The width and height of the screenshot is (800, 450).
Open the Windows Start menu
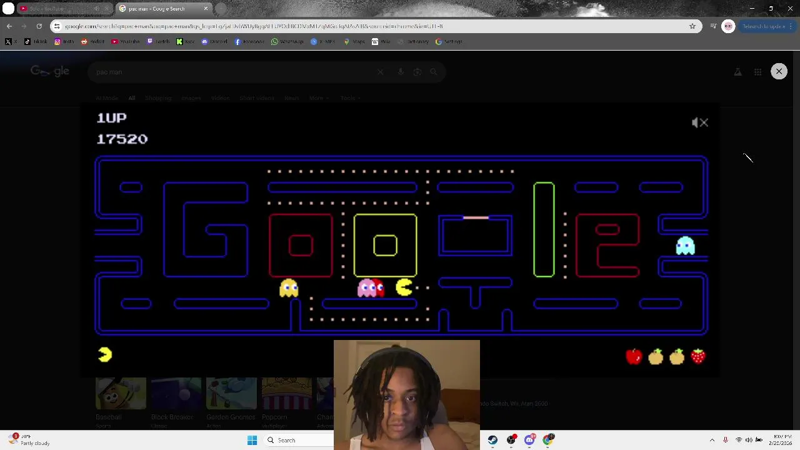252,440
